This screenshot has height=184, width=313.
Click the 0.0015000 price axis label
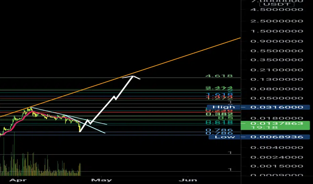(x=277, y=166)
